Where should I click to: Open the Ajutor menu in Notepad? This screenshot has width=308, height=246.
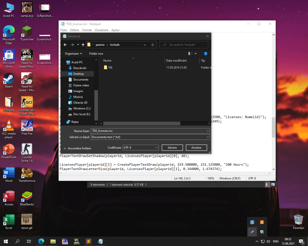[x=115, y=30]
